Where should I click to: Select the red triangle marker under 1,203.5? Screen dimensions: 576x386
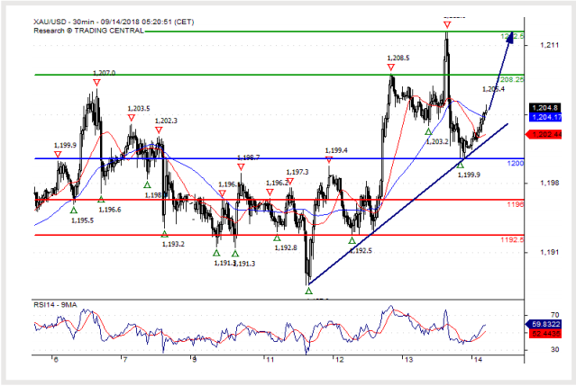[x=131, y=118]
